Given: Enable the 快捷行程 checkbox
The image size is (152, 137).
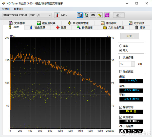Looking at the screenshot, I should 121,58.
